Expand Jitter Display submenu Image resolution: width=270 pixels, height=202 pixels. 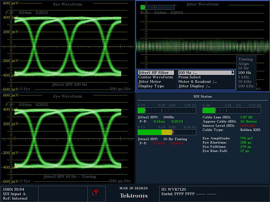(194, 86)
